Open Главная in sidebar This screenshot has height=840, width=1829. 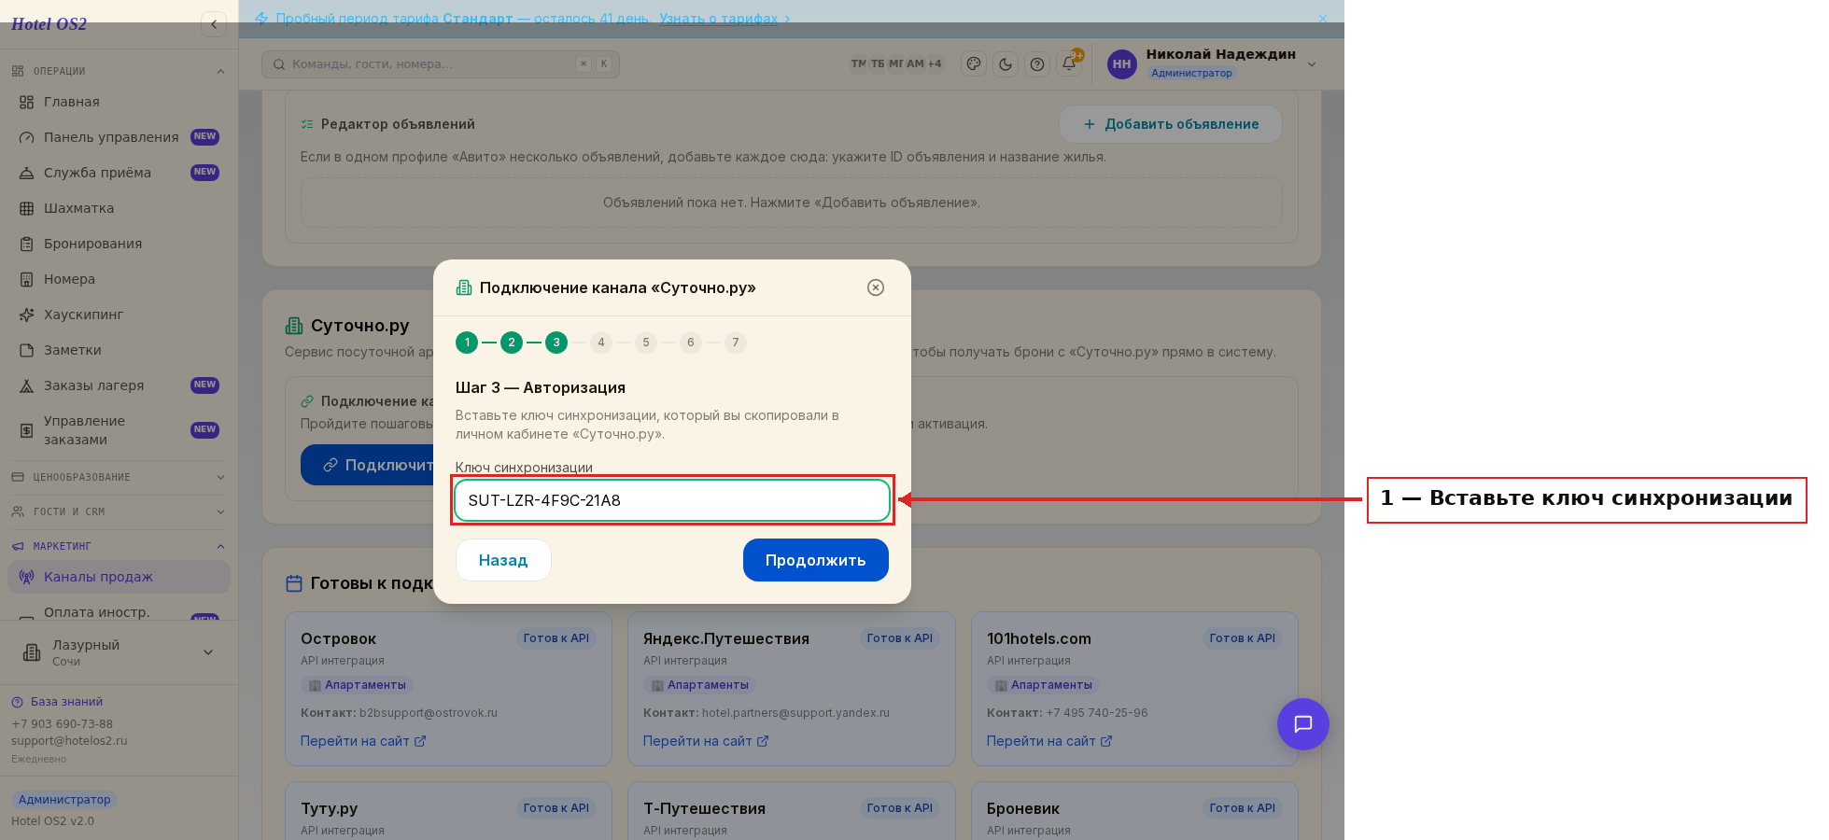pos(119,102)
